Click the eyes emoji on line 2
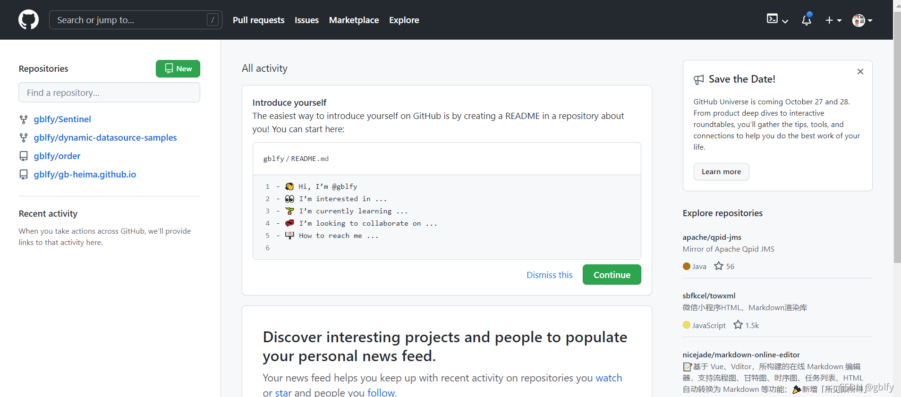 coord(289,199)
